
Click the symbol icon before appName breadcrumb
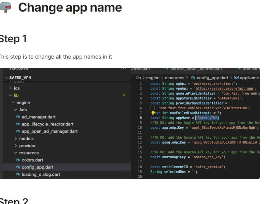(x=236, y=78)
